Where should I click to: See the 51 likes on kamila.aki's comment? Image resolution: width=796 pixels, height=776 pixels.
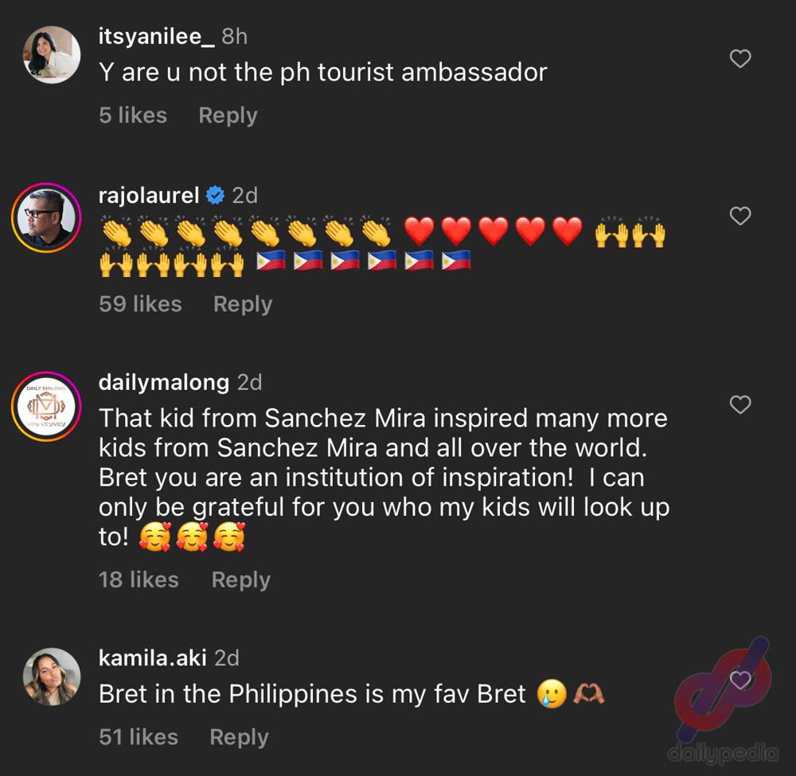pos(139,737)
